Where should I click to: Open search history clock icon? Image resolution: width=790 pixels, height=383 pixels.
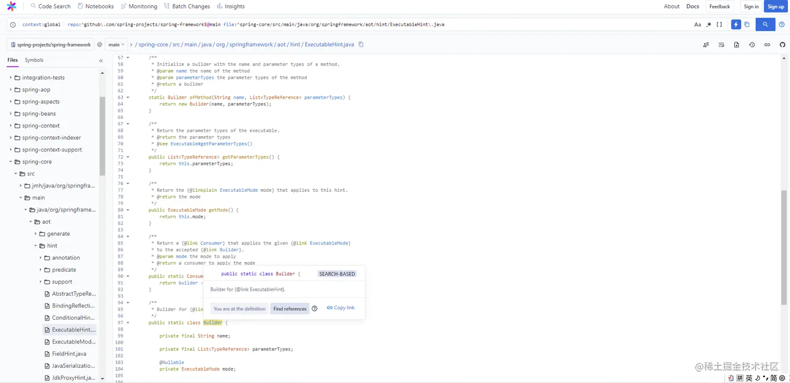click(14, 25)
